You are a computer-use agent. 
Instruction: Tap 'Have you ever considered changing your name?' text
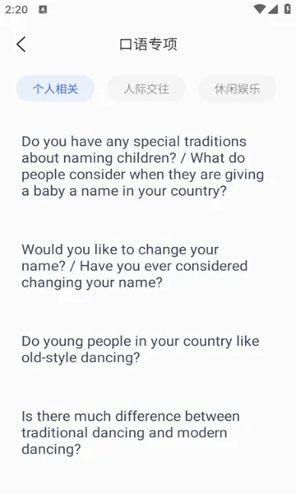134,274
